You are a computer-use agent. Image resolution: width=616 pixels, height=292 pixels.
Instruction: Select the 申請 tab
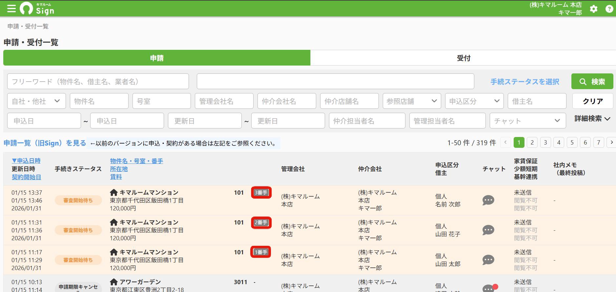pos(157,58)
